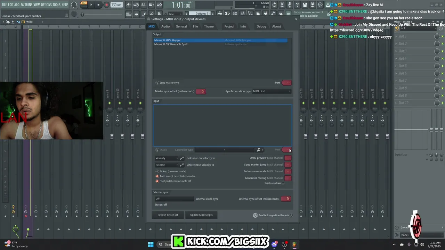This screenshot has width=445, height=250.
Task: Click the 130.000 tempo display
Action: click(116, 5)
